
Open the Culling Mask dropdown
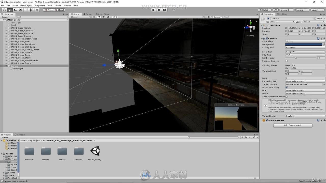(305, 47)
